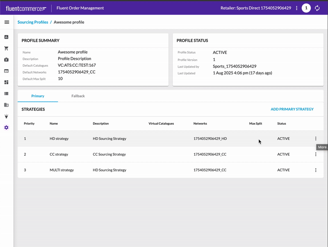The image size is (328, 247).
Task: Open More menu for HD strategy row
Action: click(x=316, y=139)
